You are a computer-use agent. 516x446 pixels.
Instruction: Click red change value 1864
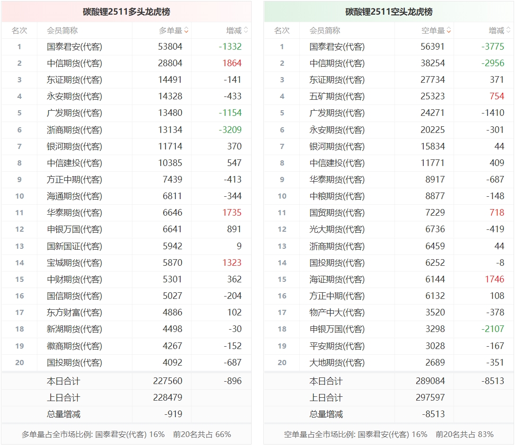(232, 63)
